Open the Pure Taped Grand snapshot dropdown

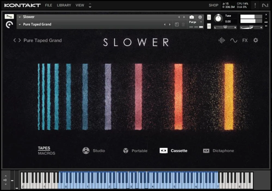click(20, 25)
